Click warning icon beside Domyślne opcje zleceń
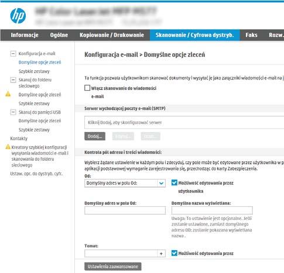Screen dimensions: 284x273 [x=8, y=94]
